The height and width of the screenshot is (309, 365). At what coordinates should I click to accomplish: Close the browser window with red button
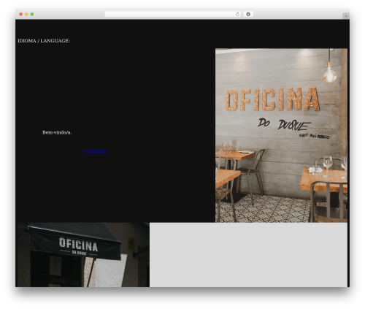pyautogui.click(x=21, y=14)
